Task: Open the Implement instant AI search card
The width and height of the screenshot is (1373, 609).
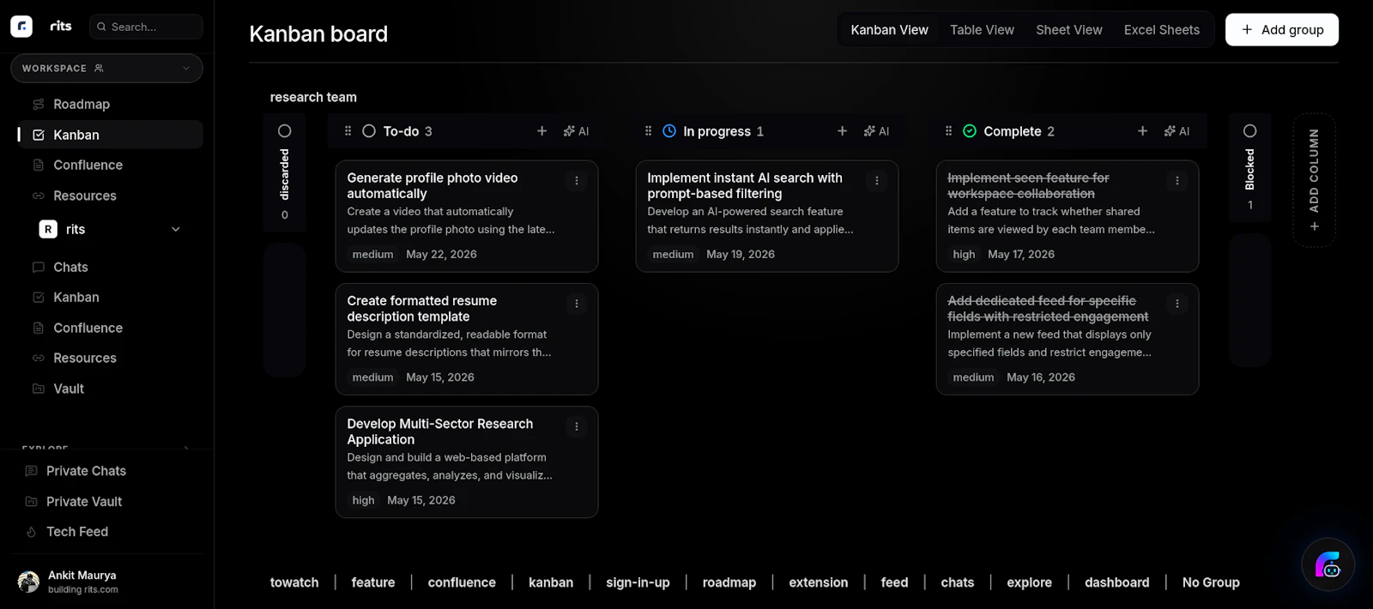Action: tap(766, 216)
